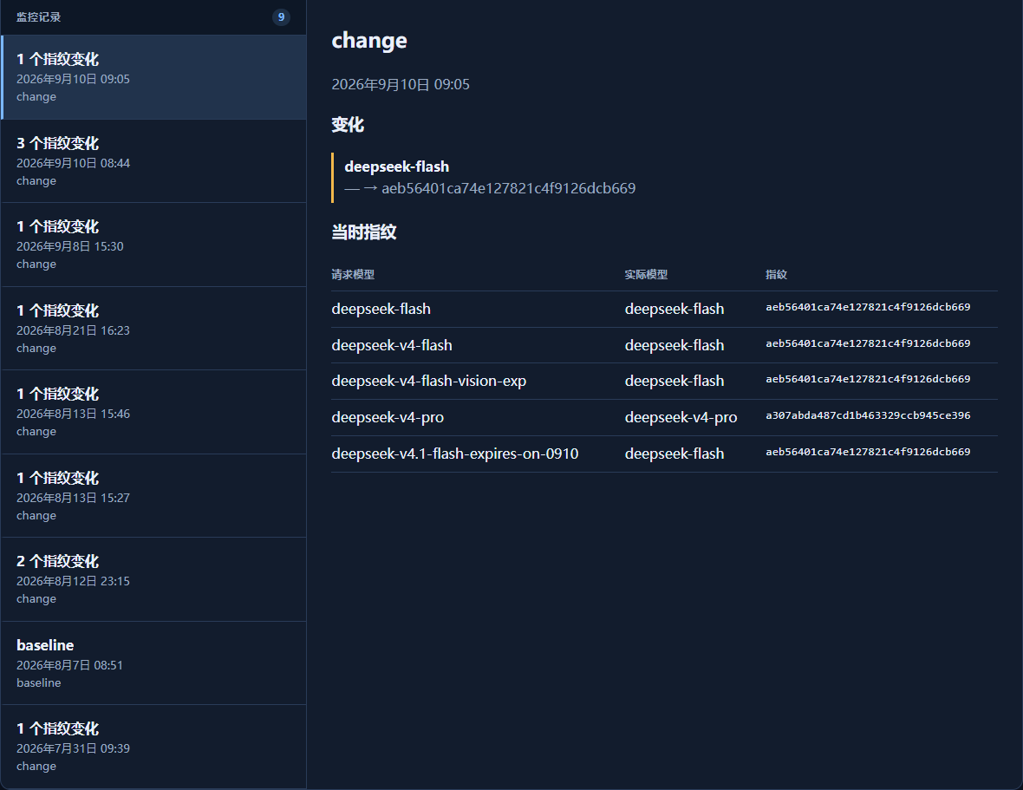Select the baseline record from 2026年8月7日
1023x790 pixels.
click(154, 663)
